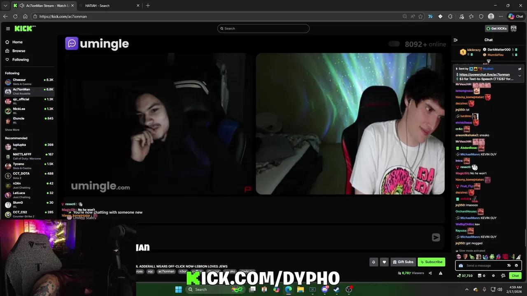Screen dimensions: 527x296
Task: Open the Windows Start menu
Action: coord(178,289)
